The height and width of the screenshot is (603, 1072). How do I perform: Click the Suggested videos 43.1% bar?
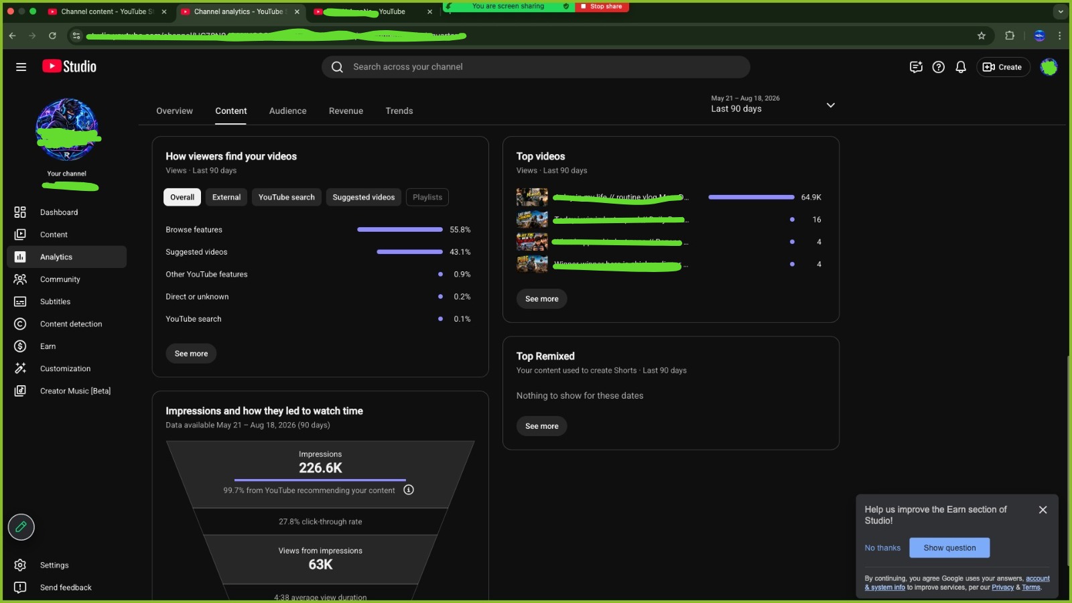[409, 252]
